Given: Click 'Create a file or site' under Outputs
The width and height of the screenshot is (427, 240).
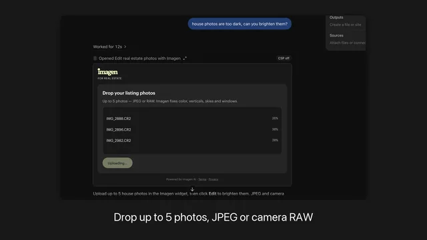Looking at the screenshot, I should [x=346, y=25].
